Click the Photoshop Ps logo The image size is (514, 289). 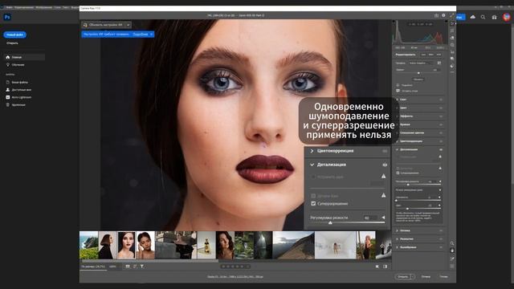pos(7,17)
